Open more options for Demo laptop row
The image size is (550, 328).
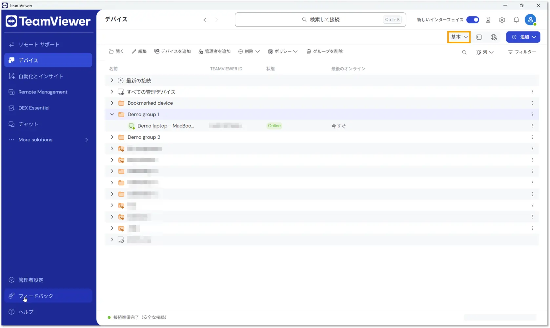tap(533, 126)
